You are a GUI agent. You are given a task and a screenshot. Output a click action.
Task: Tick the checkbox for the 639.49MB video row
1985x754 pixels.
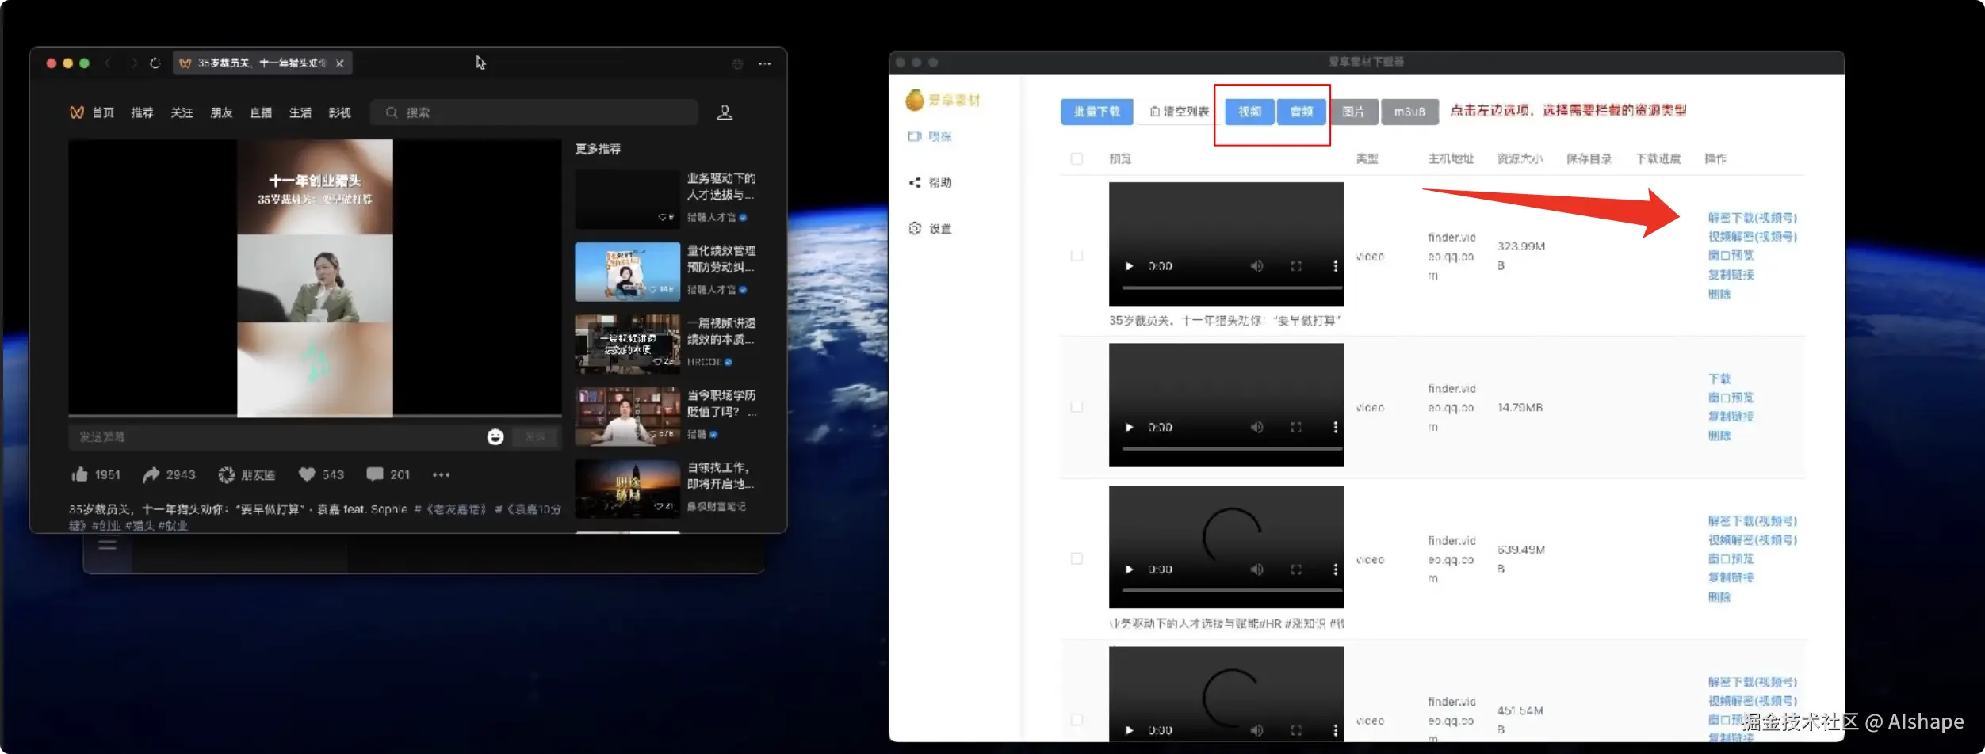(x=1077, y=559)
